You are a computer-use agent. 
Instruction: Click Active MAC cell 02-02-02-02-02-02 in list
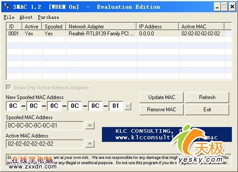pos(201,34)
